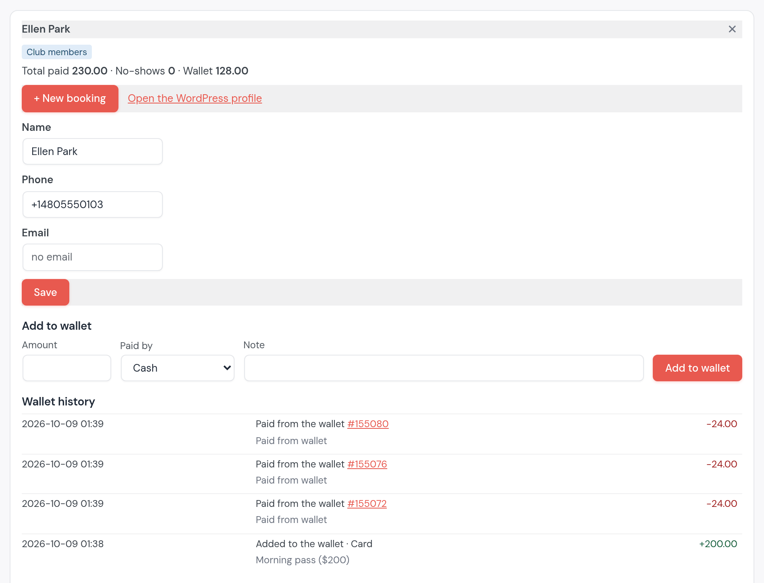Click the +200.00 wallet amount
This screenshot has width=764, height=583.
(x=718, y=544)
